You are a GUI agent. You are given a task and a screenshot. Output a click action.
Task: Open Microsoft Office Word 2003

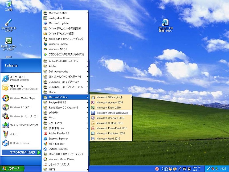pos(111,113)
